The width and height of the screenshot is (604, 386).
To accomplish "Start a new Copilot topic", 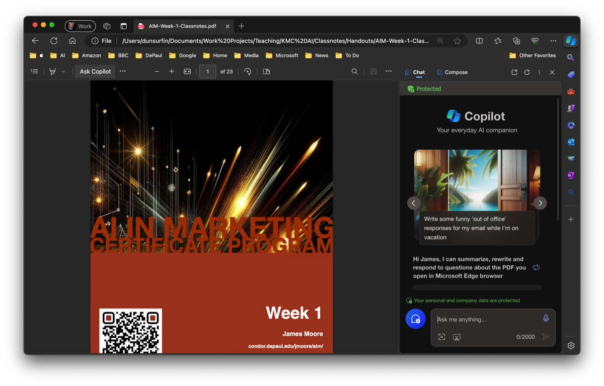I will click(416, 319).
